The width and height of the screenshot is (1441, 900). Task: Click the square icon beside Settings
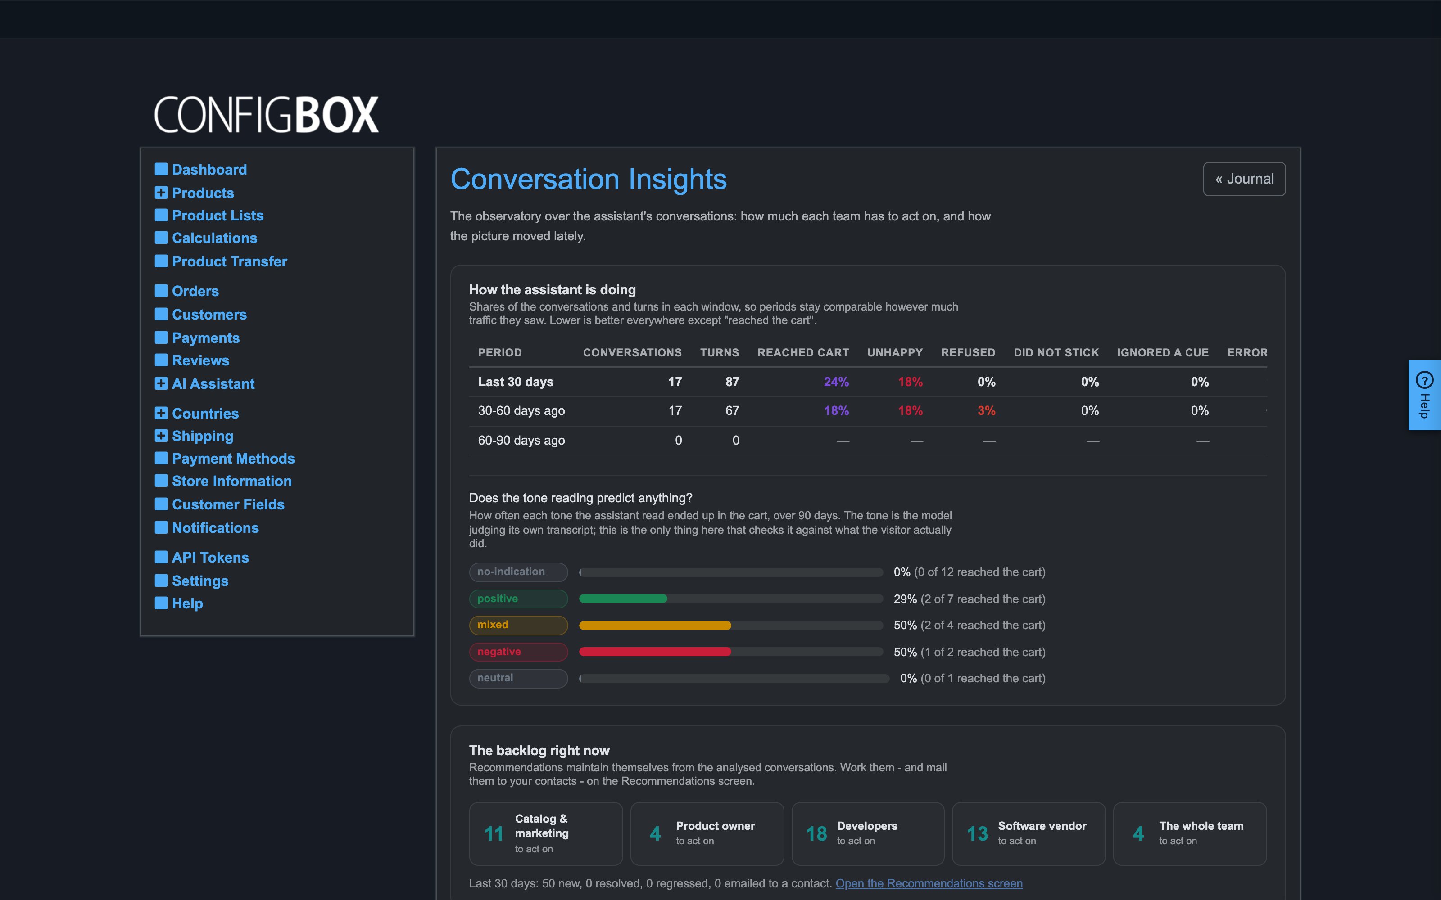point(161,581)
